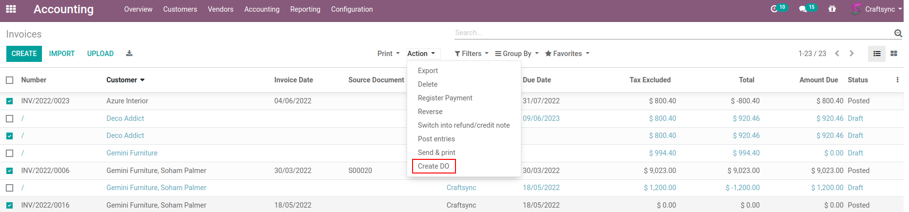Viewport: 909px width, 212px height.
Task: Open the Print dropdown
Action: coord(388,54)
